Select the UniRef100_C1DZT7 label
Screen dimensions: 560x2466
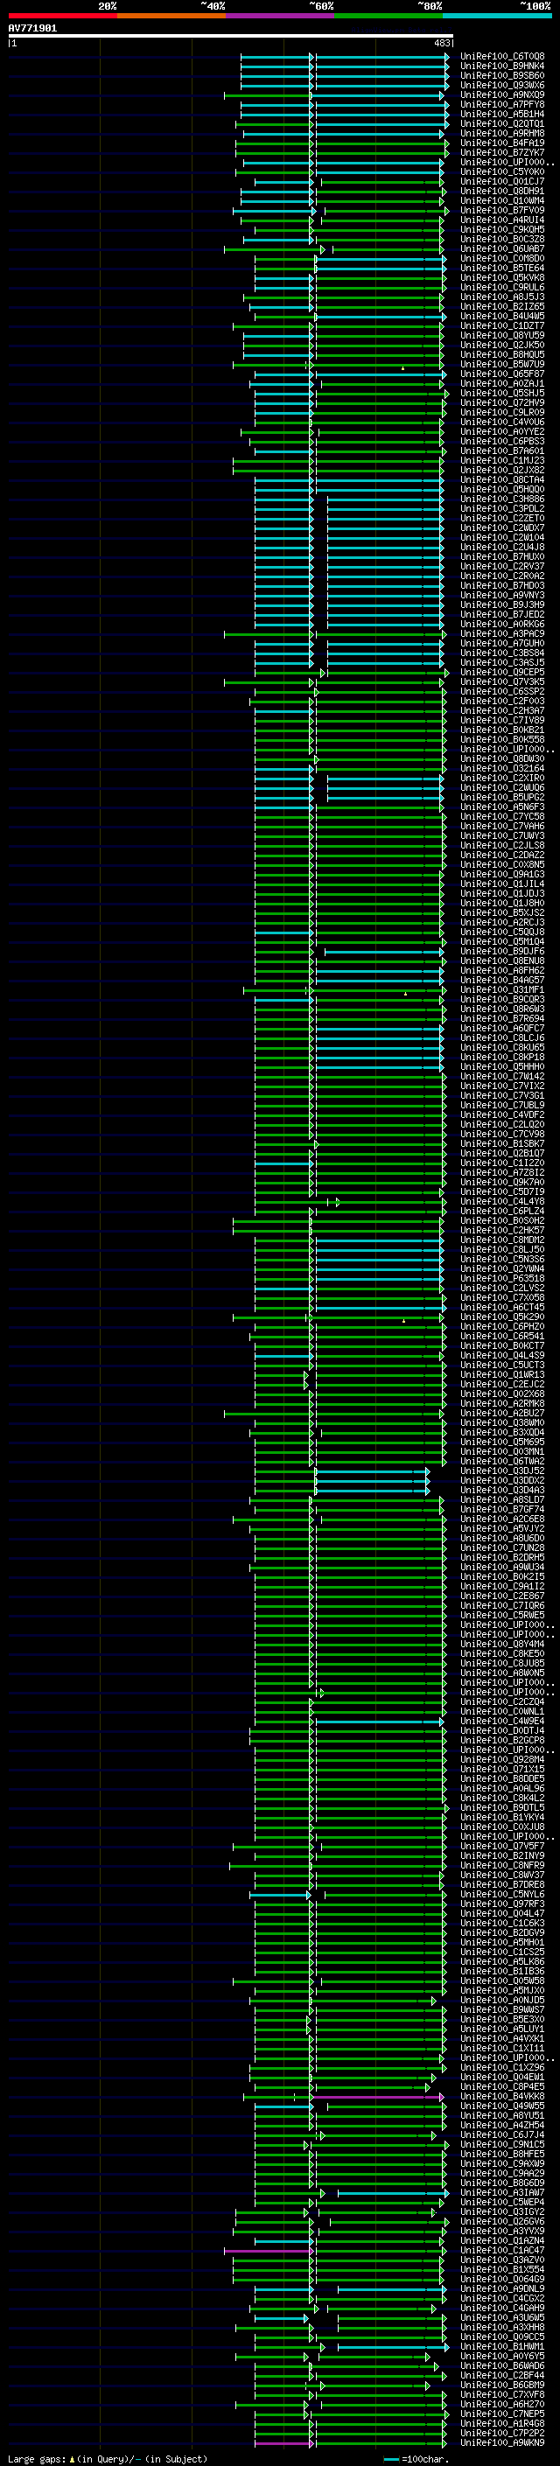501,325
